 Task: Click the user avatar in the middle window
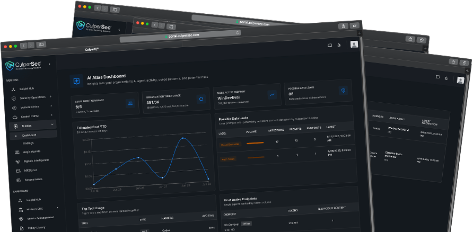(460, 80)
